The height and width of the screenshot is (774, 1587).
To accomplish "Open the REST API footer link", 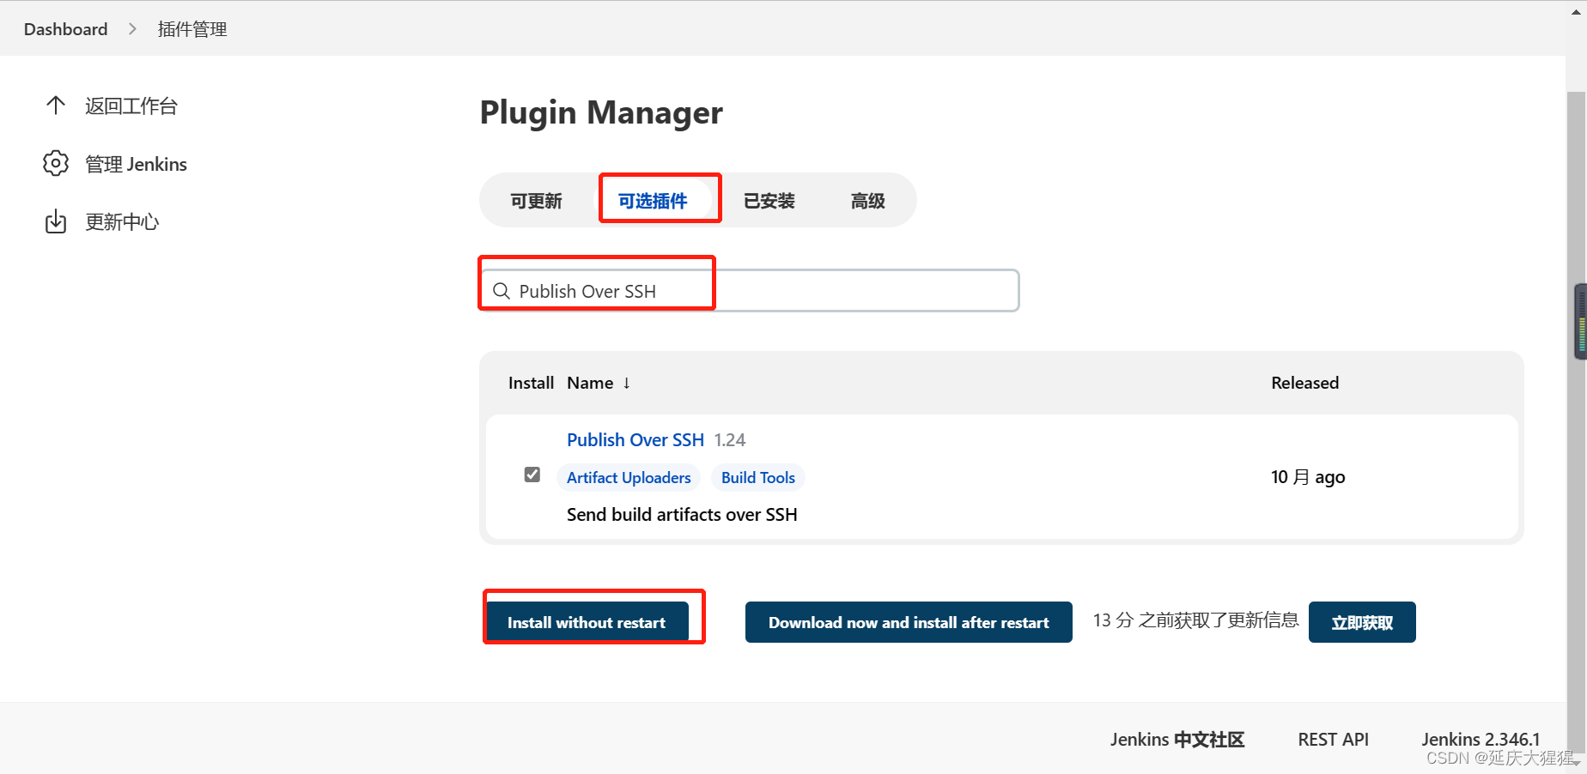I will pos(1334,740).
